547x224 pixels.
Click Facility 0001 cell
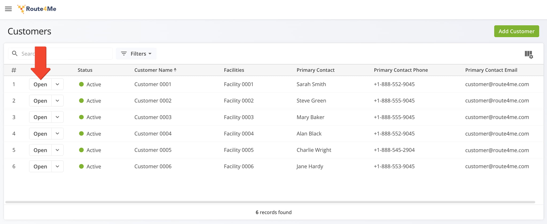239,84
